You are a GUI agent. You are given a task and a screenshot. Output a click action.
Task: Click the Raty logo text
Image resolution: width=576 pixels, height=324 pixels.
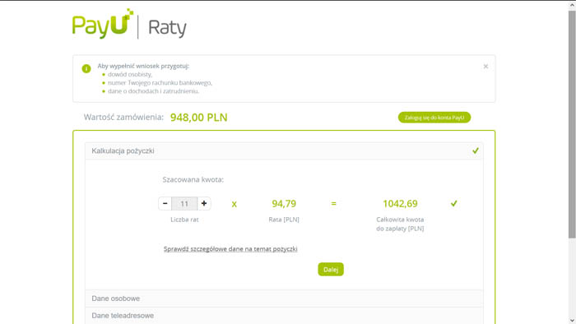[167, 28]
